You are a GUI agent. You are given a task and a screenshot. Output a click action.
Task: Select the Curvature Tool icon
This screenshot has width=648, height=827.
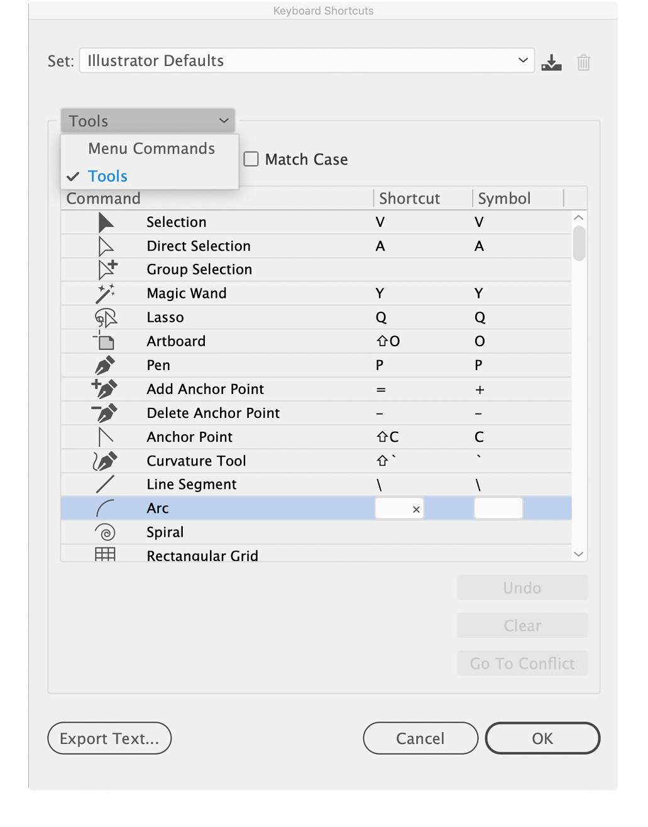click(x=104, y=461)
